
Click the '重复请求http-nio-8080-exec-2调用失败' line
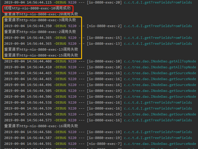pos(40,32)
